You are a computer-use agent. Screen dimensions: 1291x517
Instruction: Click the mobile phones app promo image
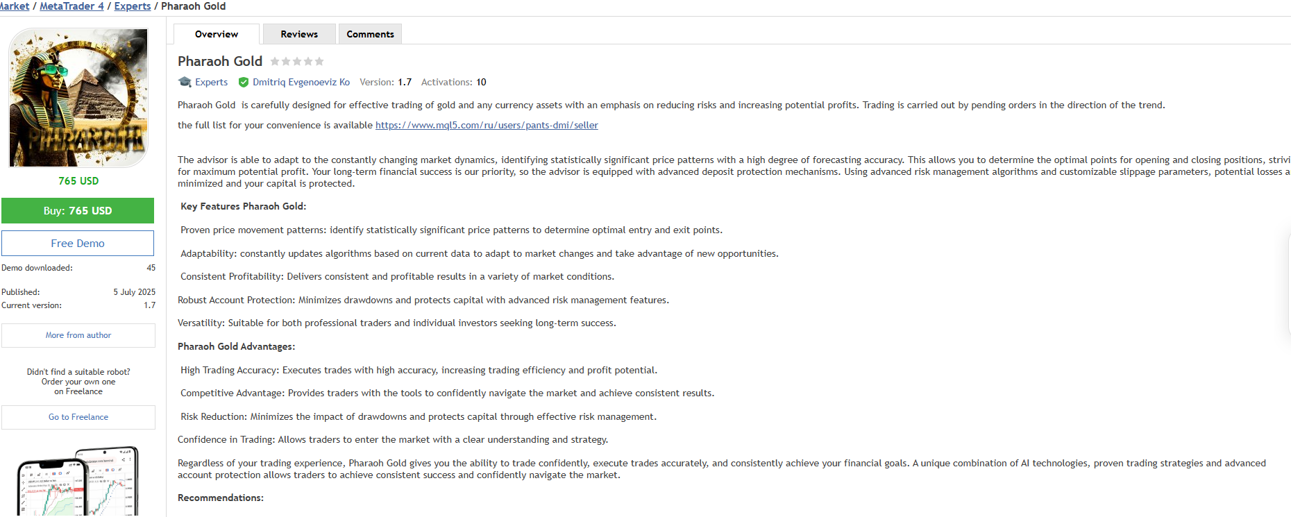pyautogui.click(x=78, y=482)
